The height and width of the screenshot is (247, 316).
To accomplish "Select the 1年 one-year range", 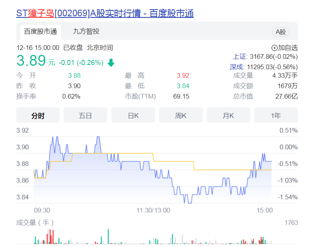I will click(276, 115).
